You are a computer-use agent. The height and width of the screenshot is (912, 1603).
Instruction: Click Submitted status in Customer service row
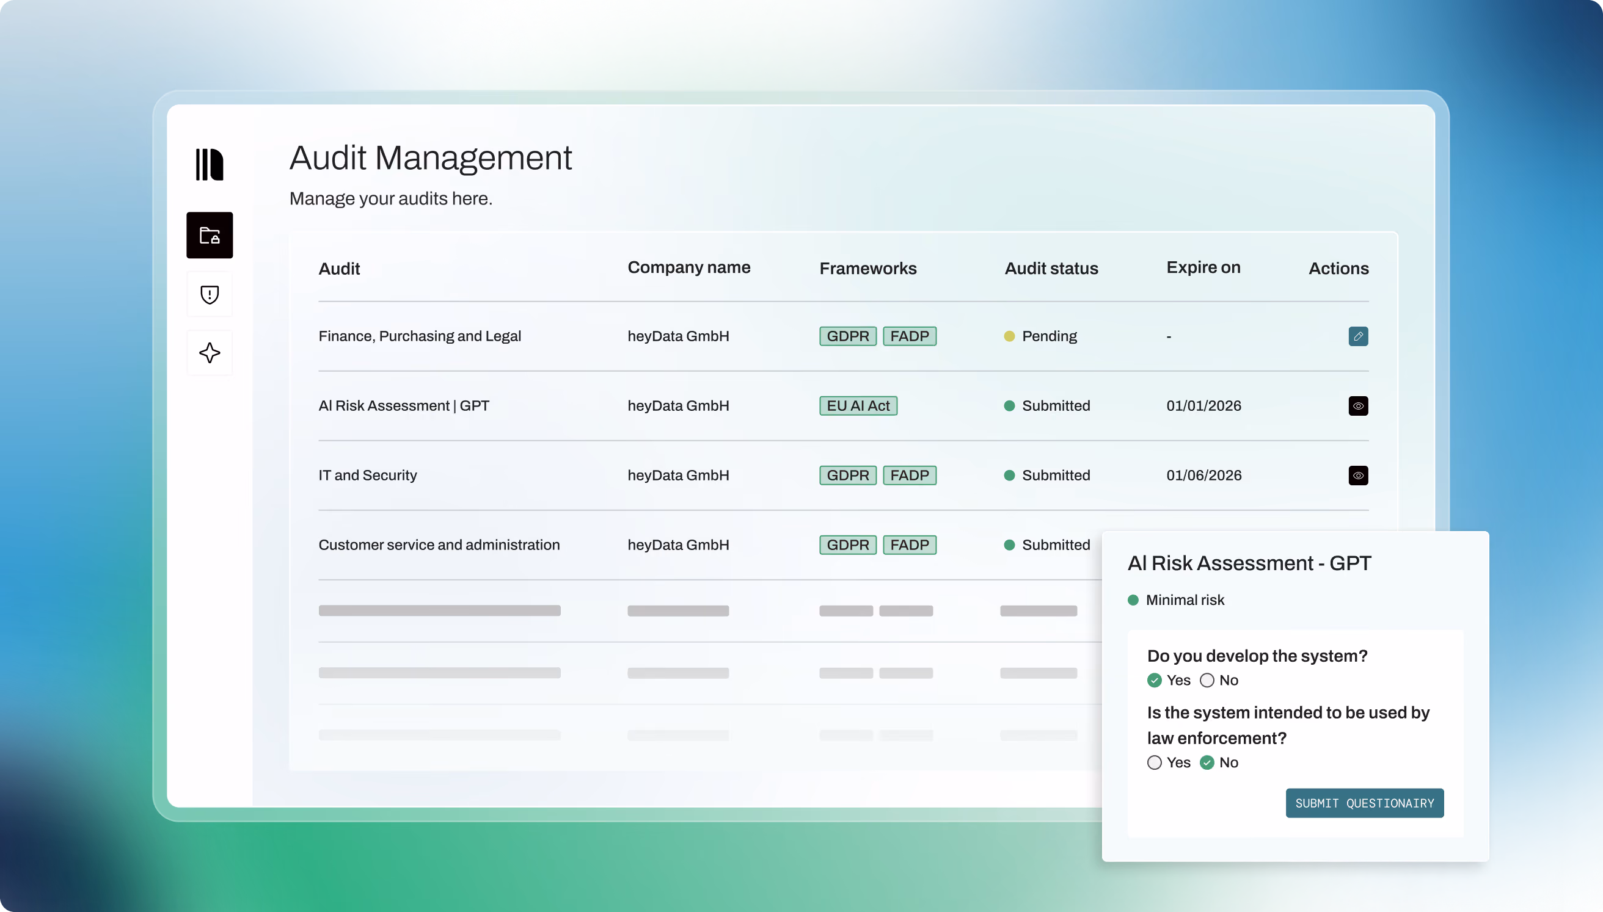coord(1046,545)
